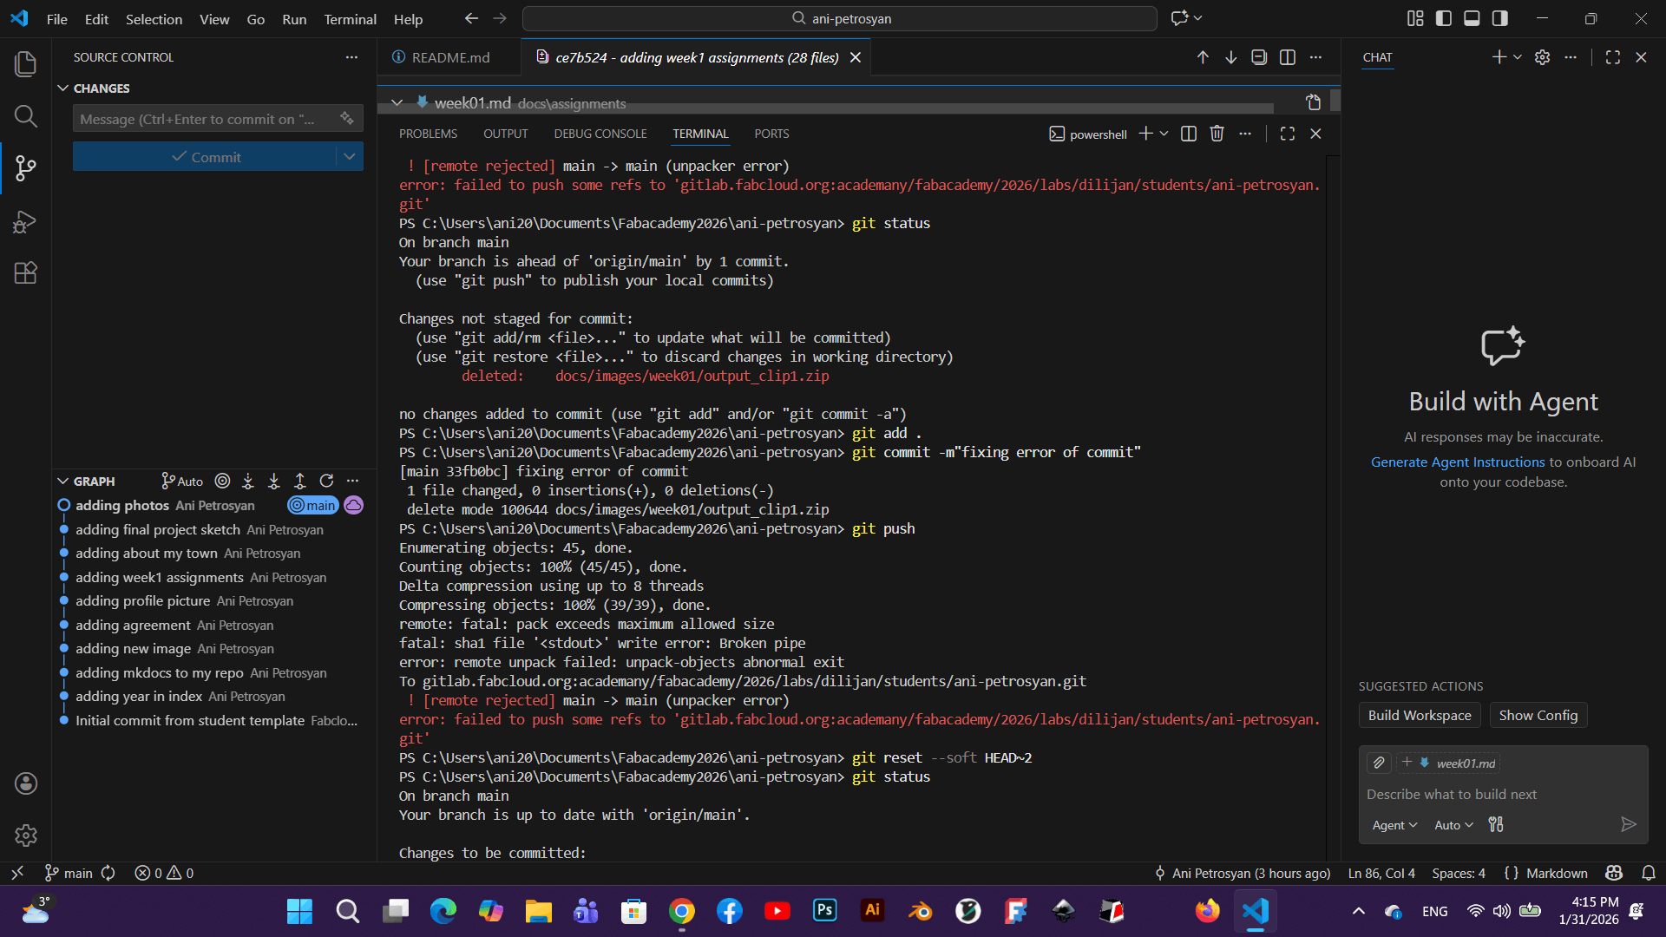Toggle the bottom panel layout icon
Screen dimensions: 1666x937
click(x=1472, y=18)
